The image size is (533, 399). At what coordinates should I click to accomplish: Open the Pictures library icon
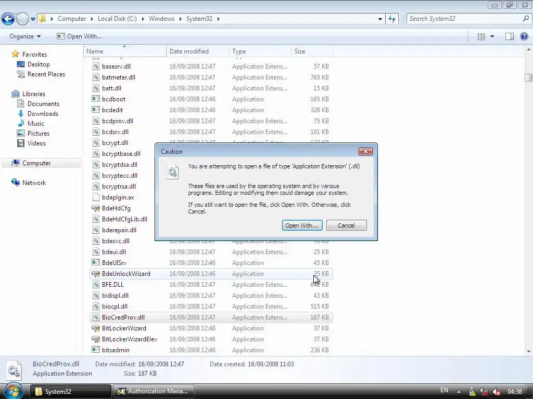coord(21,133)
